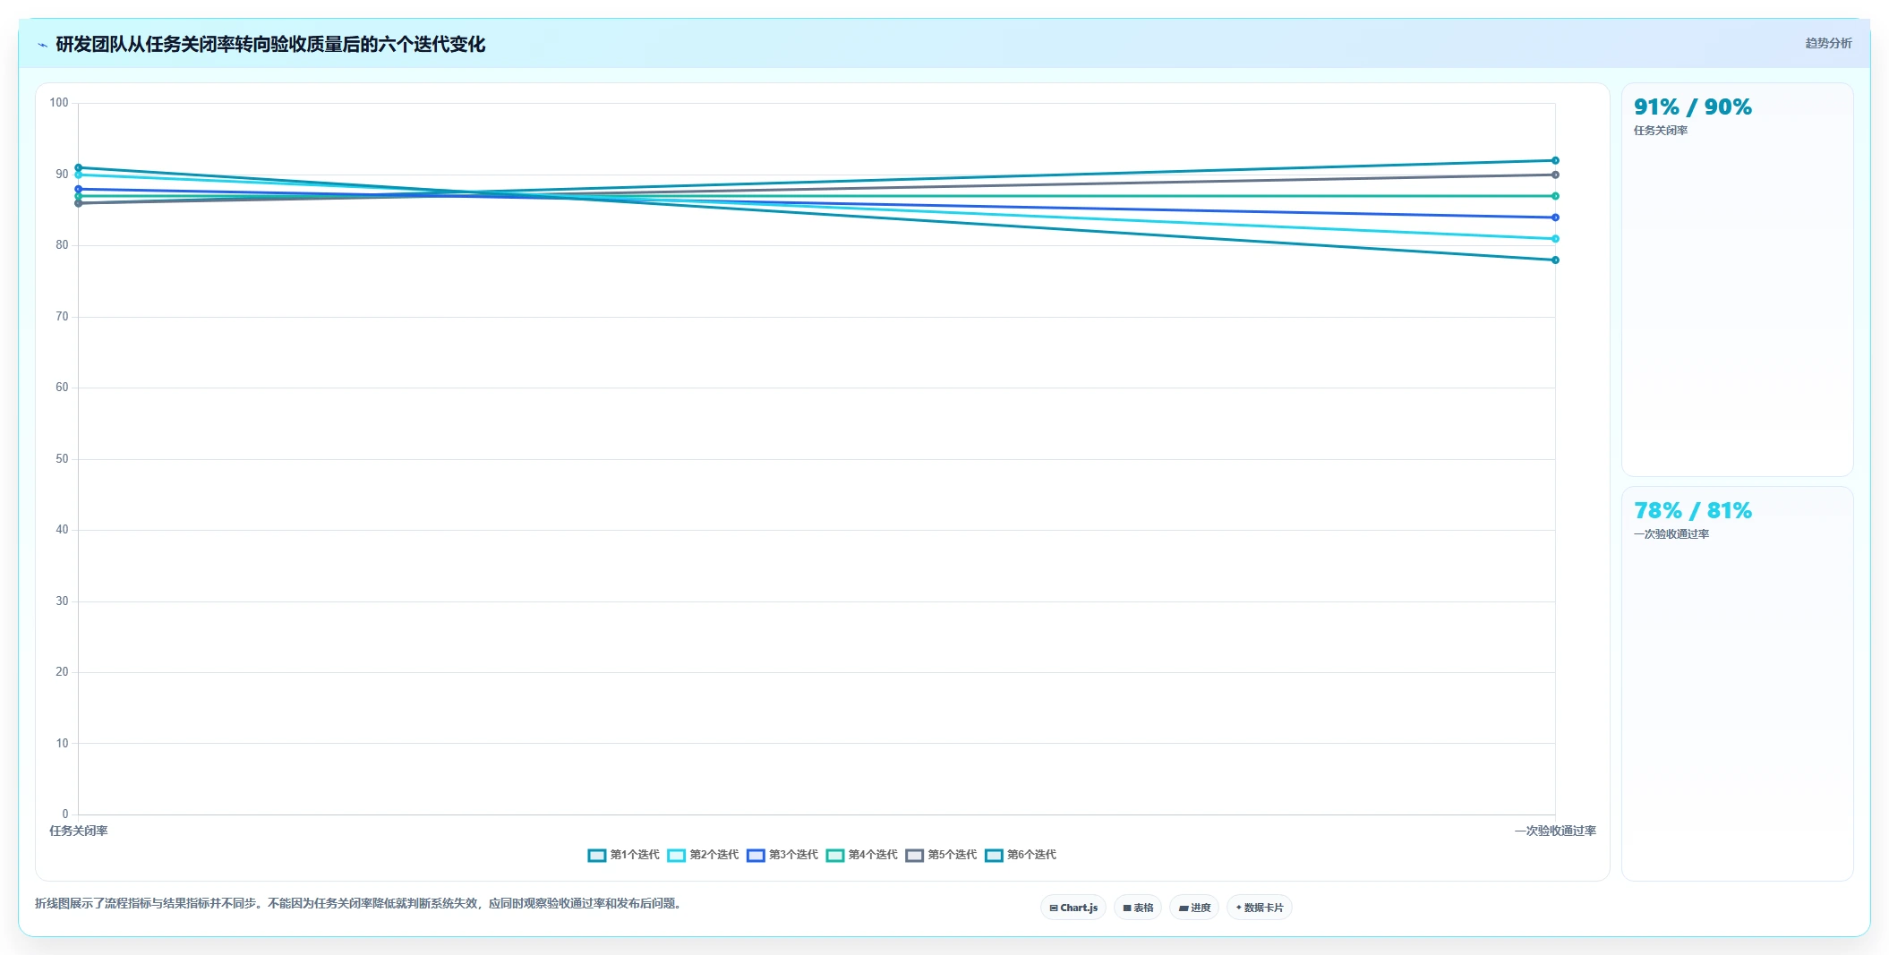Click the Chart.js tag chip
1889x955 pixels.
pos(1073,908)
